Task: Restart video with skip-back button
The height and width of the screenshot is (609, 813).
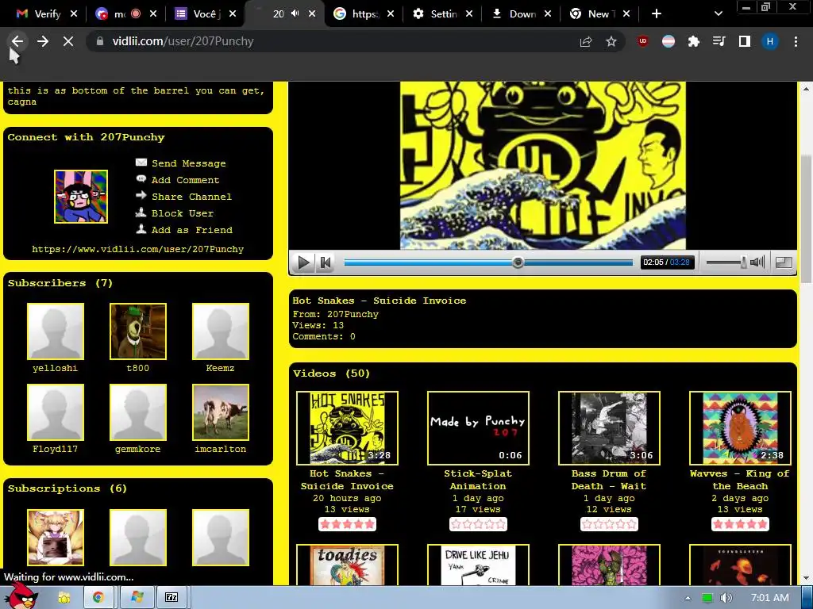Action: pyautogui.click(x=326, y=262)
